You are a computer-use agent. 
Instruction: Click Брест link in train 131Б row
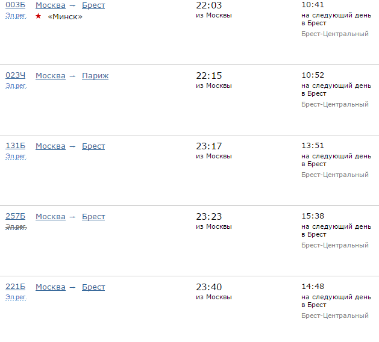click(93, 146)
